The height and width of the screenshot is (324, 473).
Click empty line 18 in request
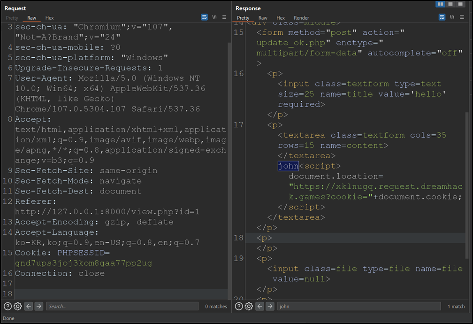[x=121, y=294]
